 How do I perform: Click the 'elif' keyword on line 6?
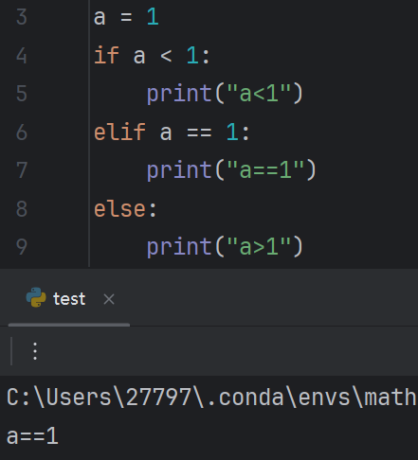click(119, 132)
